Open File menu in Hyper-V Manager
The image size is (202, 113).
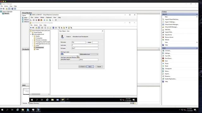[2, 6]
